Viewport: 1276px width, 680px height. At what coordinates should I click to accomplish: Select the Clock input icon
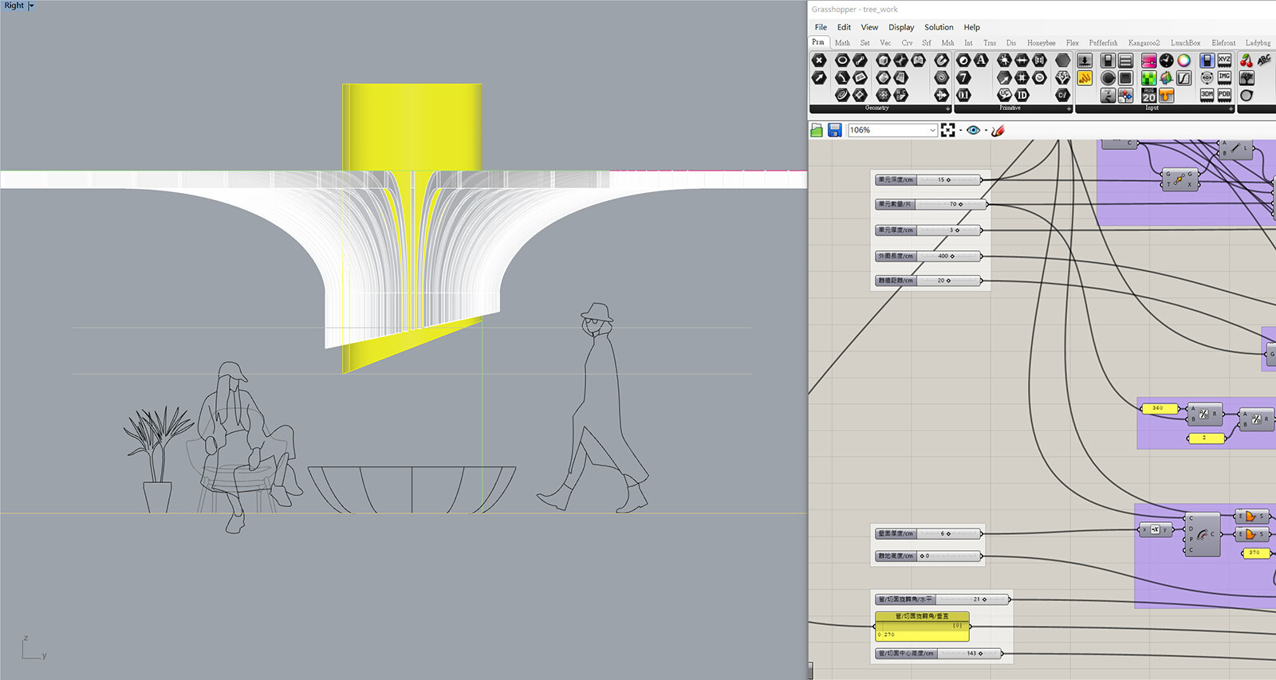(x=1166, y=60)
